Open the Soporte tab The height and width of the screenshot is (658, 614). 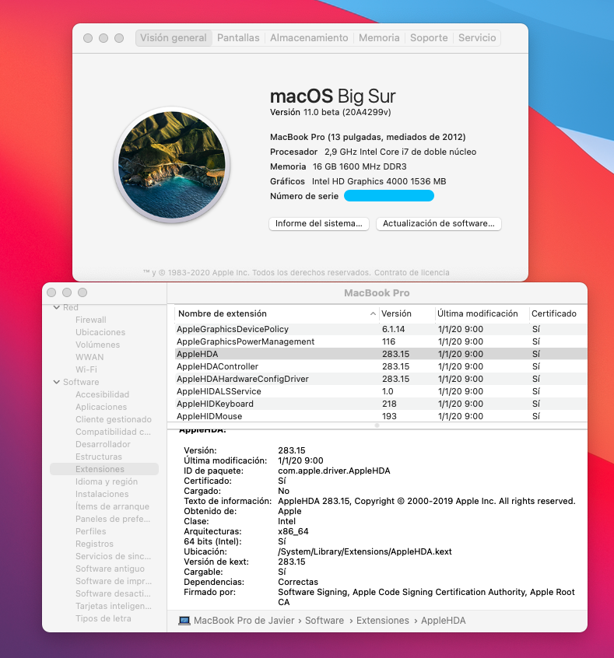(429, 38)
